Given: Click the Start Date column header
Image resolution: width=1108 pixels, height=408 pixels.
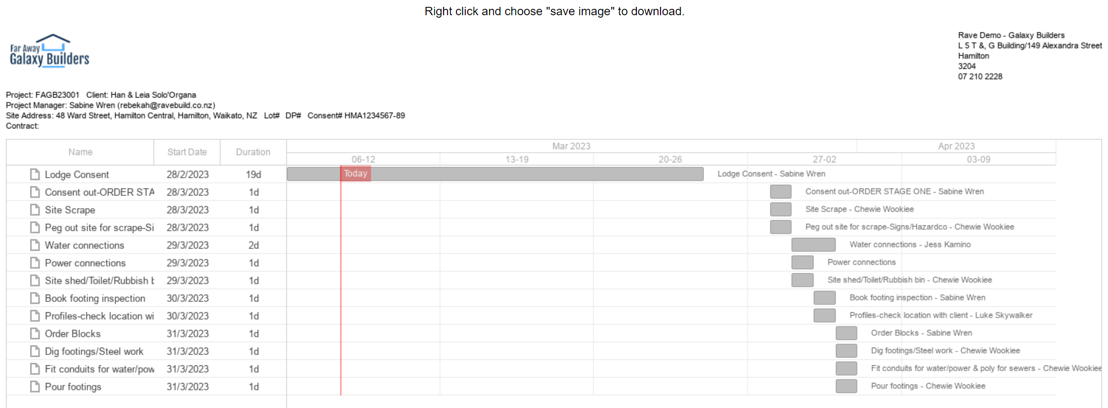Looking at the screenshot, I should [187, 152].
